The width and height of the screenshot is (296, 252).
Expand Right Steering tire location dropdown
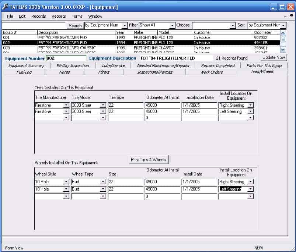250,105
